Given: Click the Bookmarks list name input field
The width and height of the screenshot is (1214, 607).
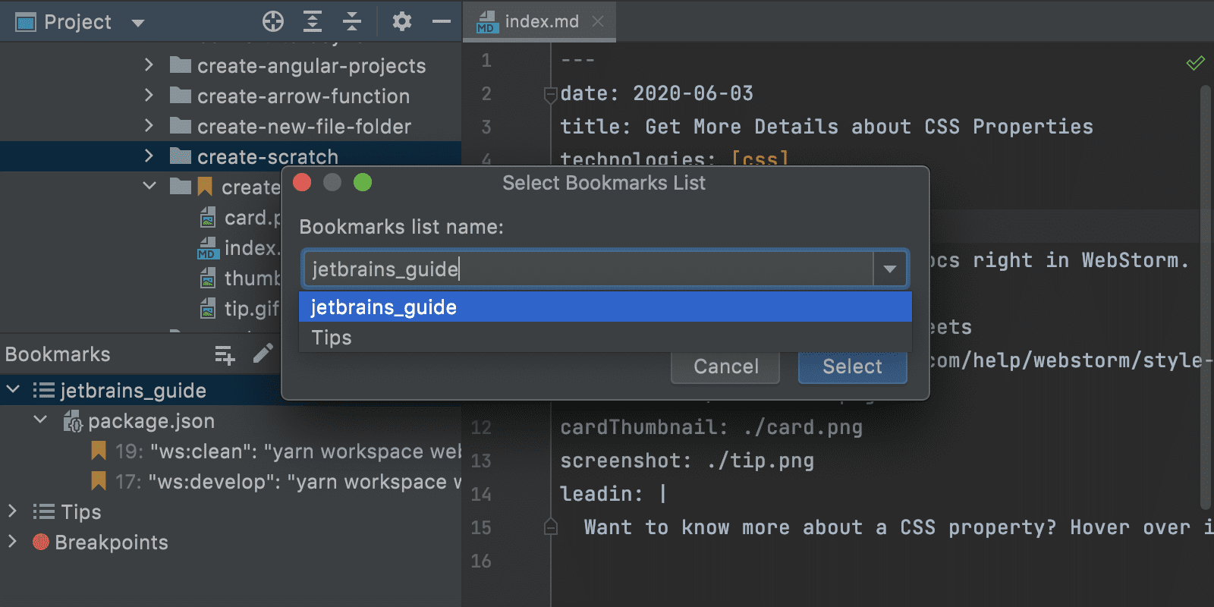Looking at the screenshot, I should pyautogui.click(x=589, y=269).
